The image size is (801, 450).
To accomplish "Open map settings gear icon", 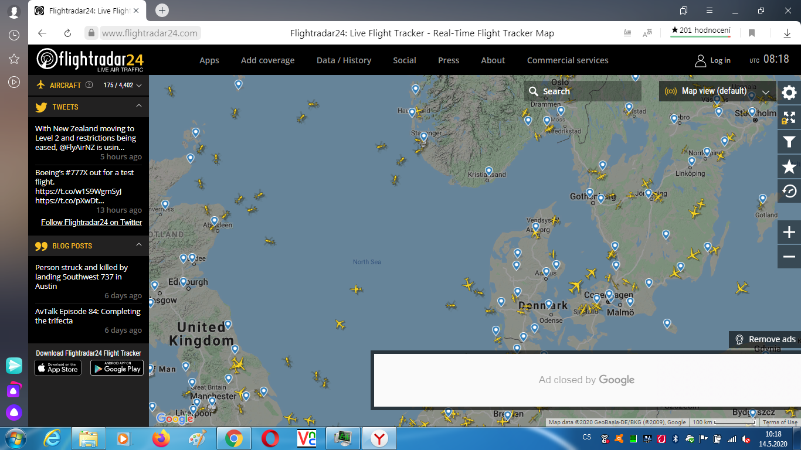I will [x=789, y=93].
